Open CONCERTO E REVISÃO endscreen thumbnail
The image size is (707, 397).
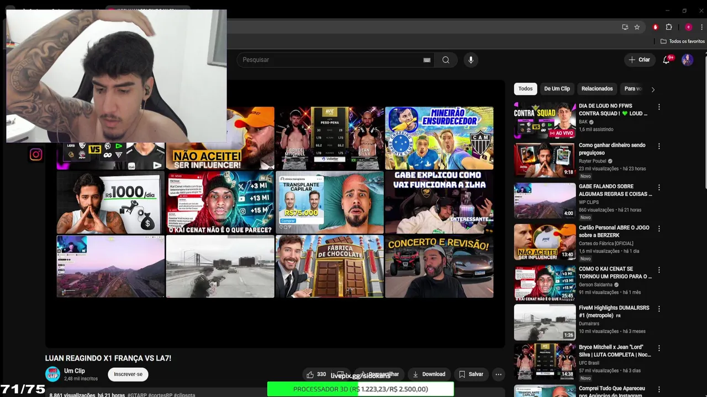(x=439, y=267)
